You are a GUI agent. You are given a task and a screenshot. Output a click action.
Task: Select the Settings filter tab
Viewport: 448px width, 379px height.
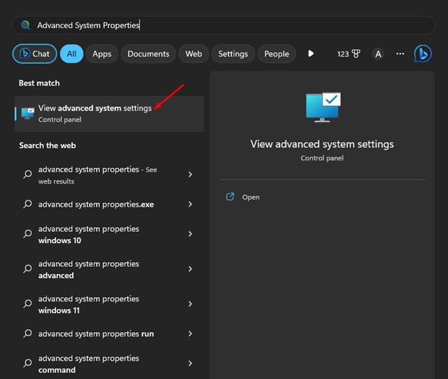(x=233, y=54)
